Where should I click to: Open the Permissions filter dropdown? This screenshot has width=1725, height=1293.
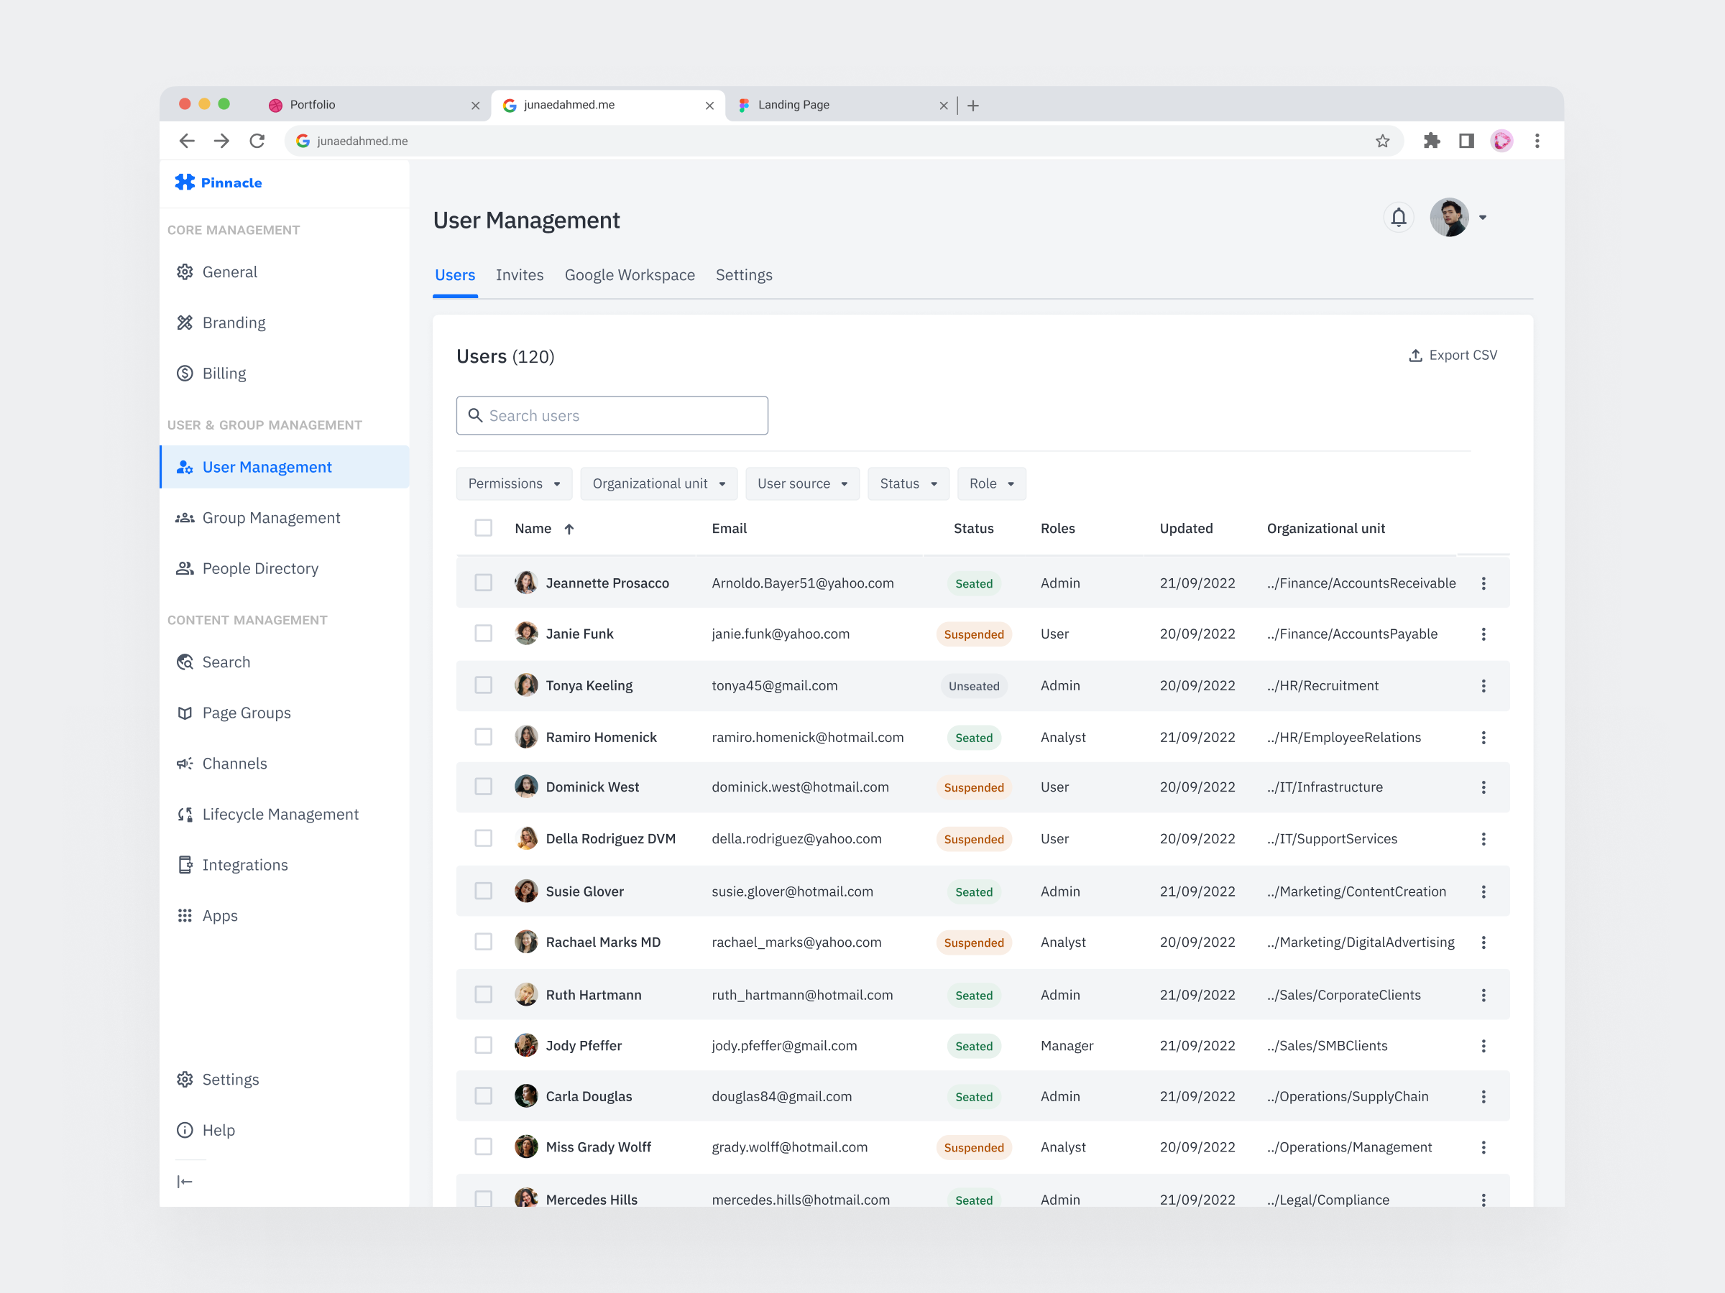[514, 483]
